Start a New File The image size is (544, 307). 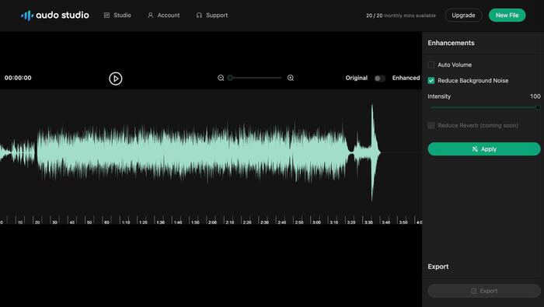click(x=507, y=16)
